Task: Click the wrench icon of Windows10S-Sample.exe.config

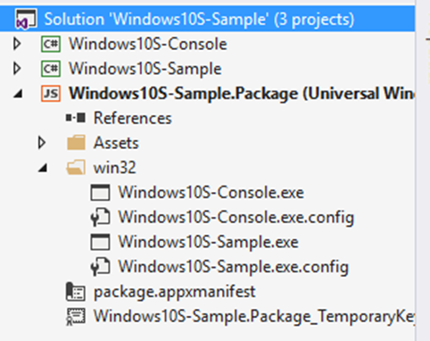Action: 100,267
